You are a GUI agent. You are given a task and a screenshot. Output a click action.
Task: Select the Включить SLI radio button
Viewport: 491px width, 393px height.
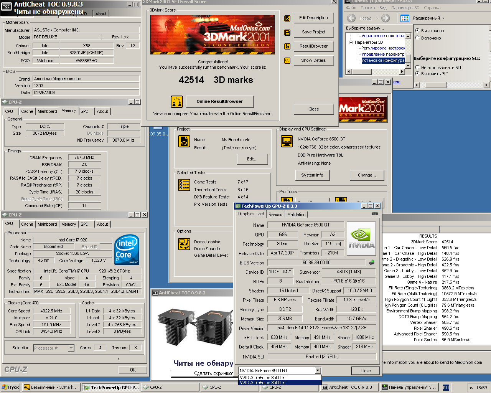[x=418, y=73]
